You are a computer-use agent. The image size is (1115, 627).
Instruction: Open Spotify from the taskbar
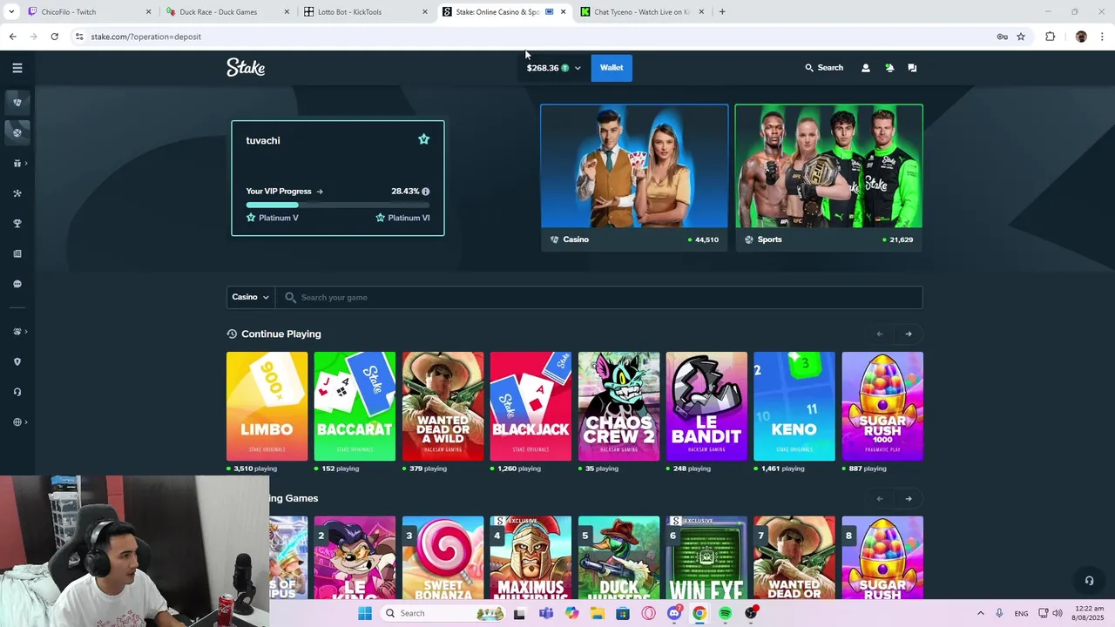[x=725, y=613]
